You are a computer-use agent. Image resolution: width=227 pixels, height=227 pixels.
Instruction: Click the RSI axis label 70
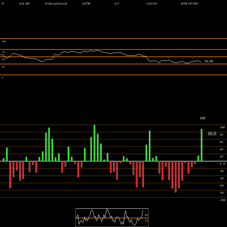(x=3, y=52)
